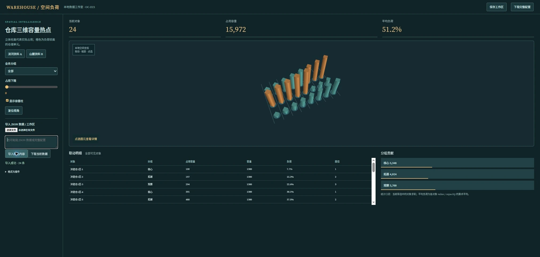Click the 仓库三维容量热点 heading
540x257 pixels.
pos(28,30)
